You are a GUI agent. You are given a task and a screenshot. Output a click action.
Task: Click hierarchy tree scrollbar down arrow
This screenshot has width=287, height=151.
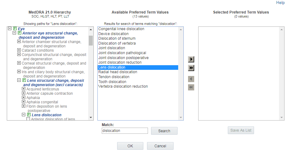tap(91, 117)
